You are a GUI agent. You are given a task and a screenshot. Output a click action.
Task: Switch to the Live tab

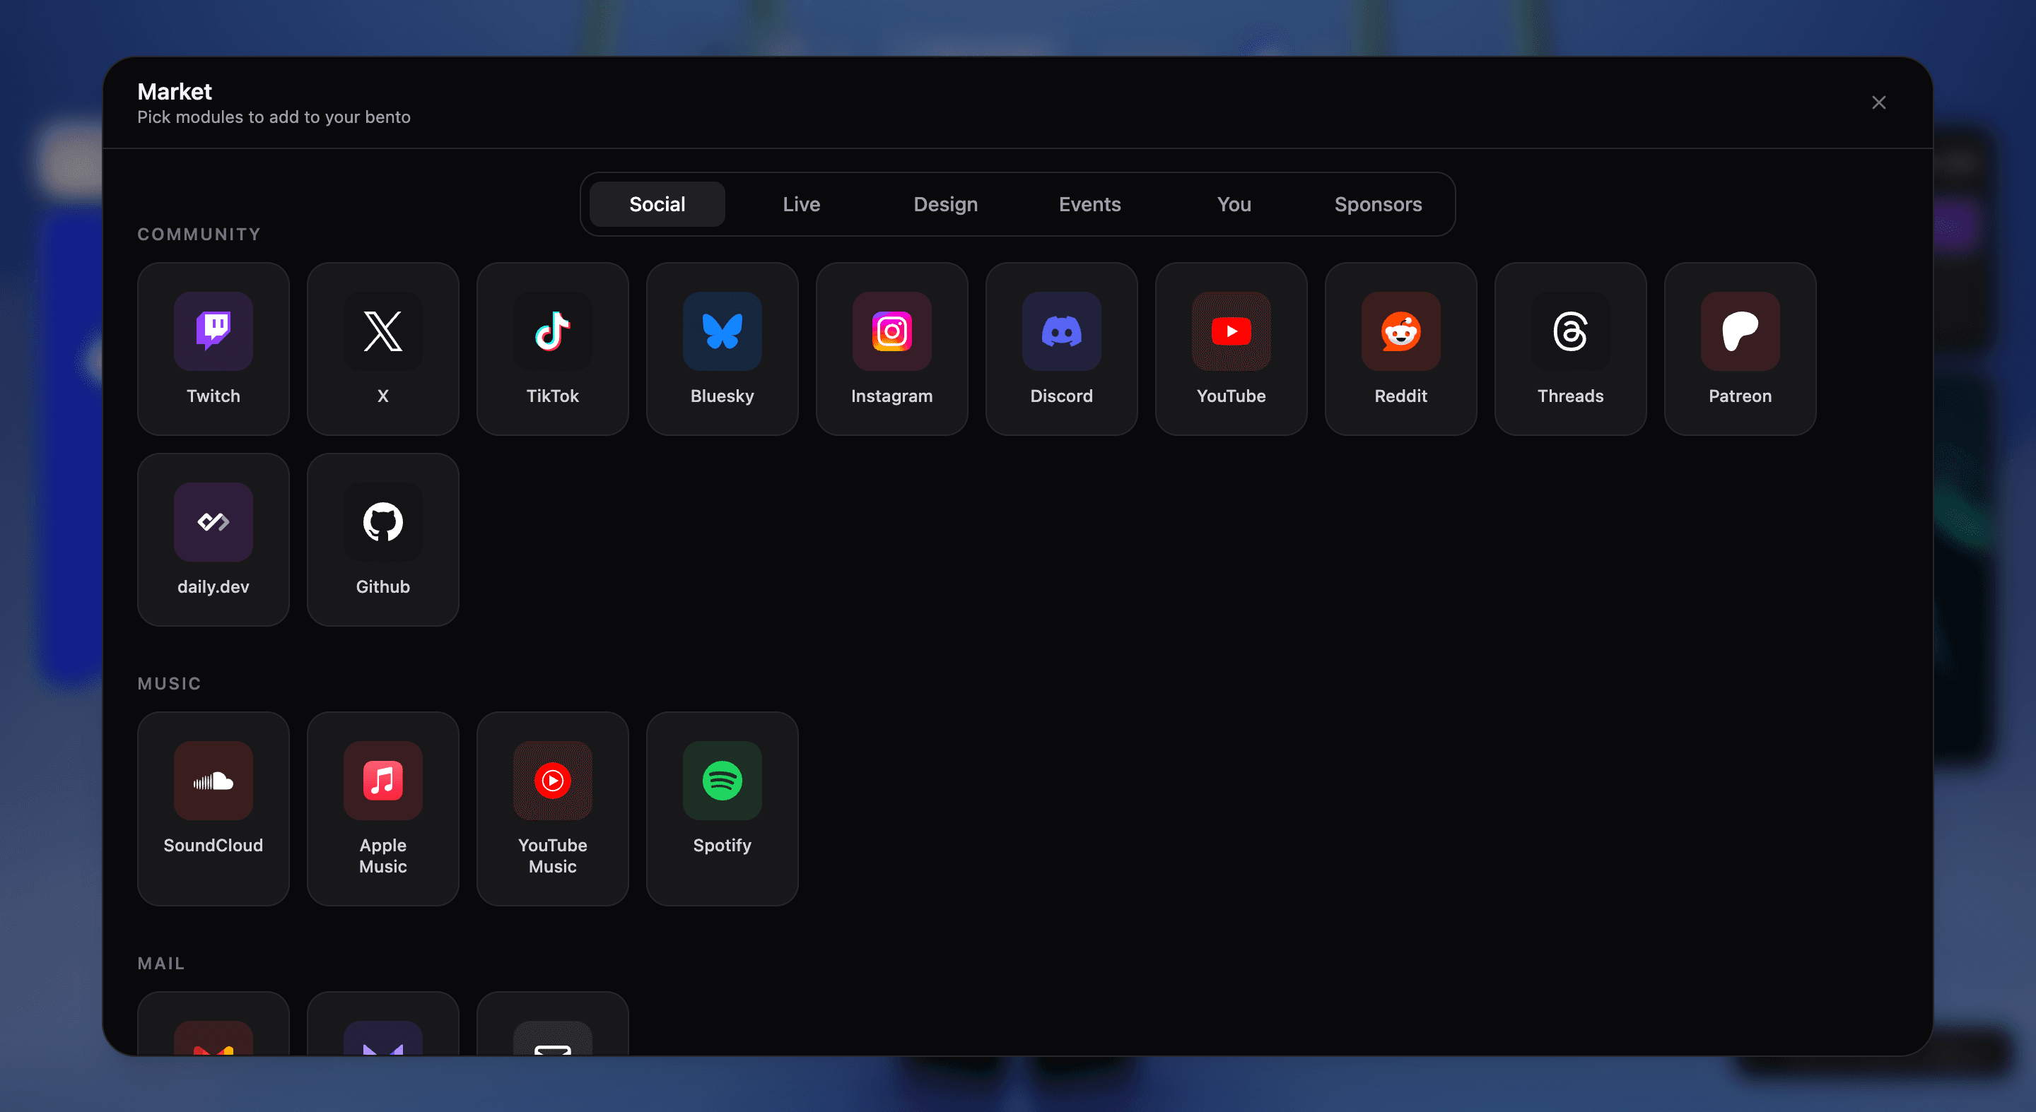802,205
